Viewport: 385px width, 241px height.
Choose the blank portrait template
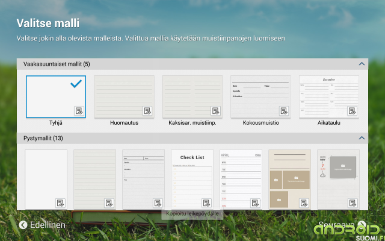(46, 180)
